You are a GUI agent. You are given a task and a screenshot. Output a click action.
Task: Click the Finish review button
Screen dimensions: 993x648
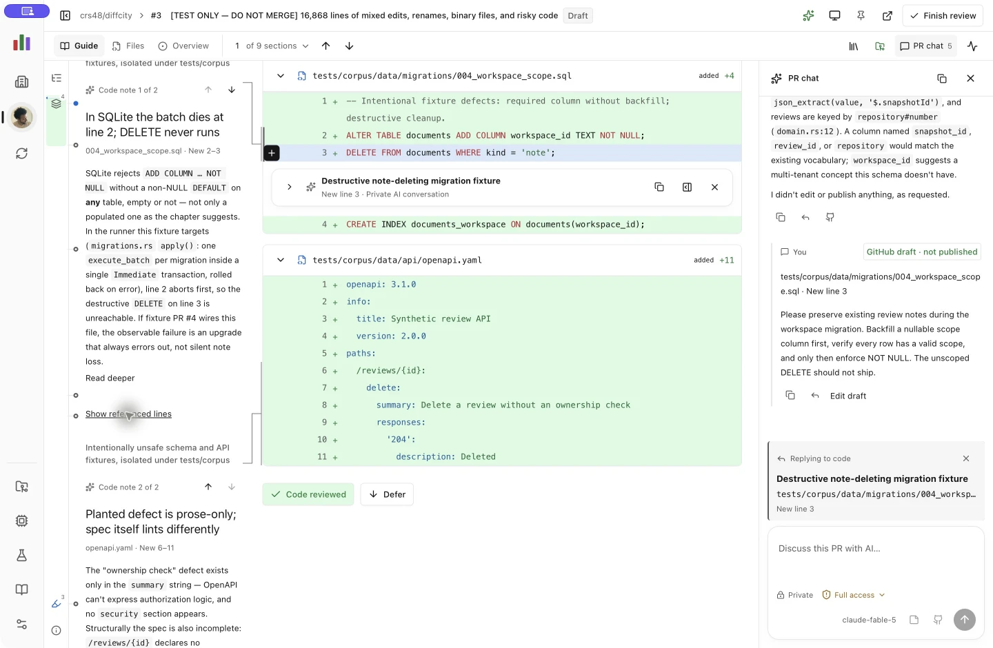(943, 15)
